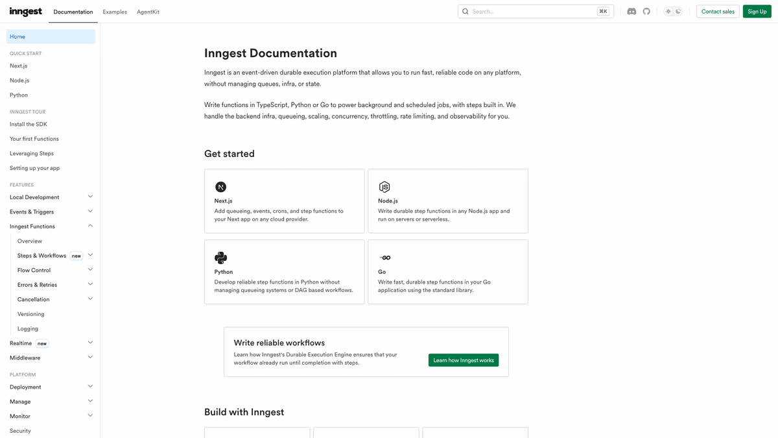
Task: Click the search magnifier icon
Action: click(x=466, y=12)
